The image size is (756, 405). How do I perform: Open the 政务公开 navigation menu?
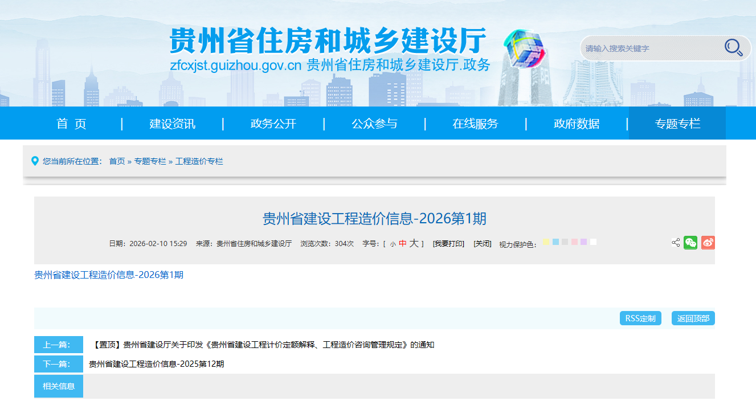pyautogui.click(x=273, y=124)
